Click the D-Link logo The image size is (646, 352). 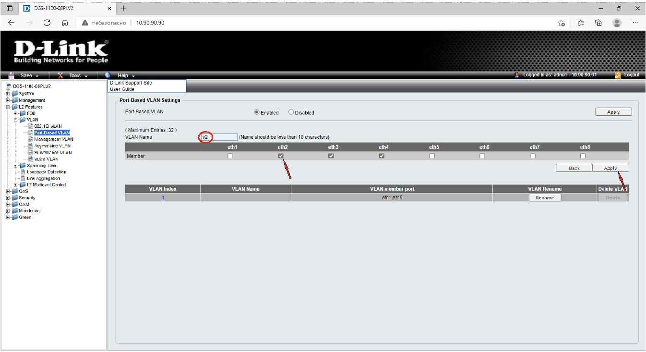(x=61, y=51)
